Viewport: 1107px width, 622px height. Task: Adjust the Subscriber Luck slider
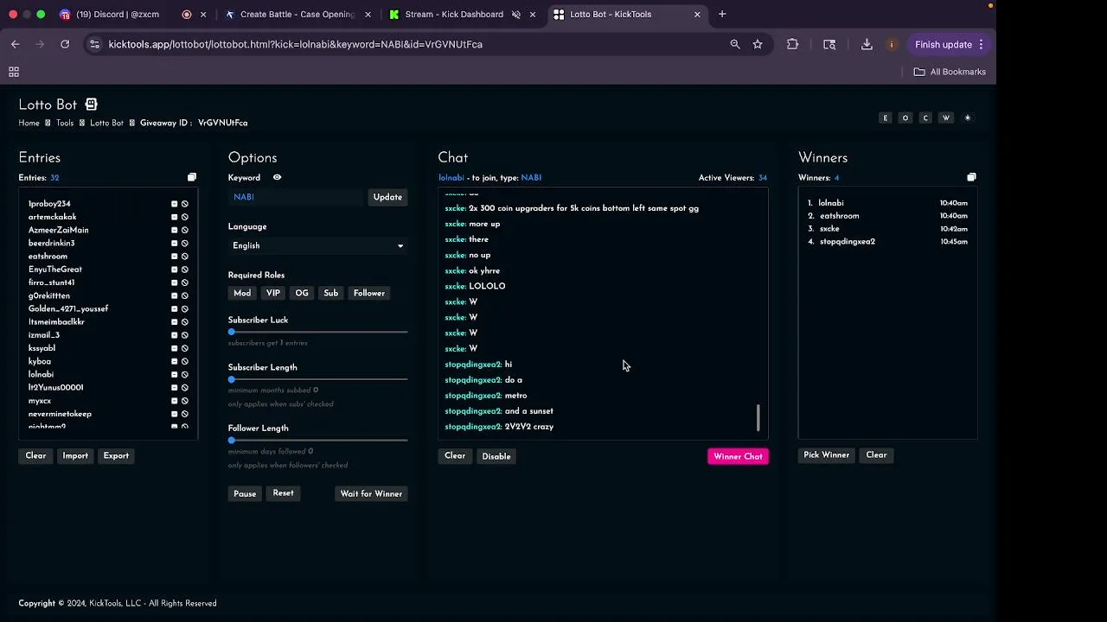[317, 332]
